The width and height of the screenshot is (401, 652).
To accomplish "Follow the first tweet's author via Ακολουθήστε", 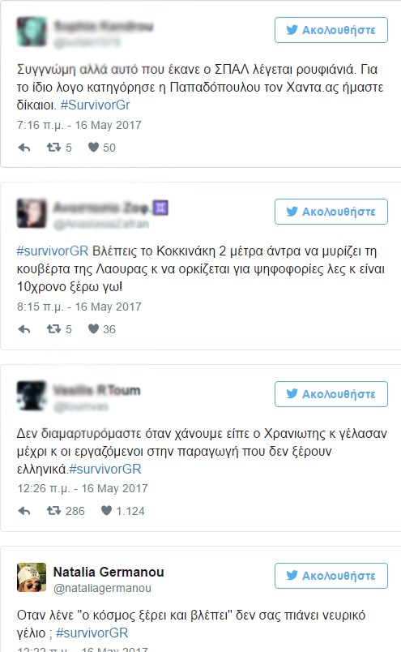I will tap(331, 30).
